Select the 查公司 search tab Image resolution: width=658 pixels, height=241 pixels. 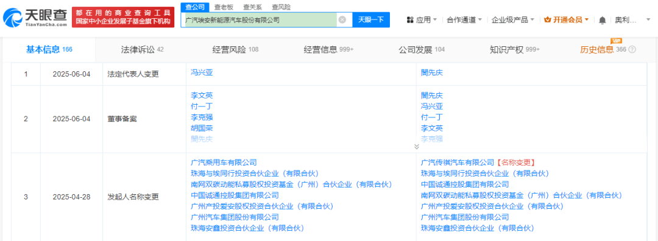[x=195, y=7]
